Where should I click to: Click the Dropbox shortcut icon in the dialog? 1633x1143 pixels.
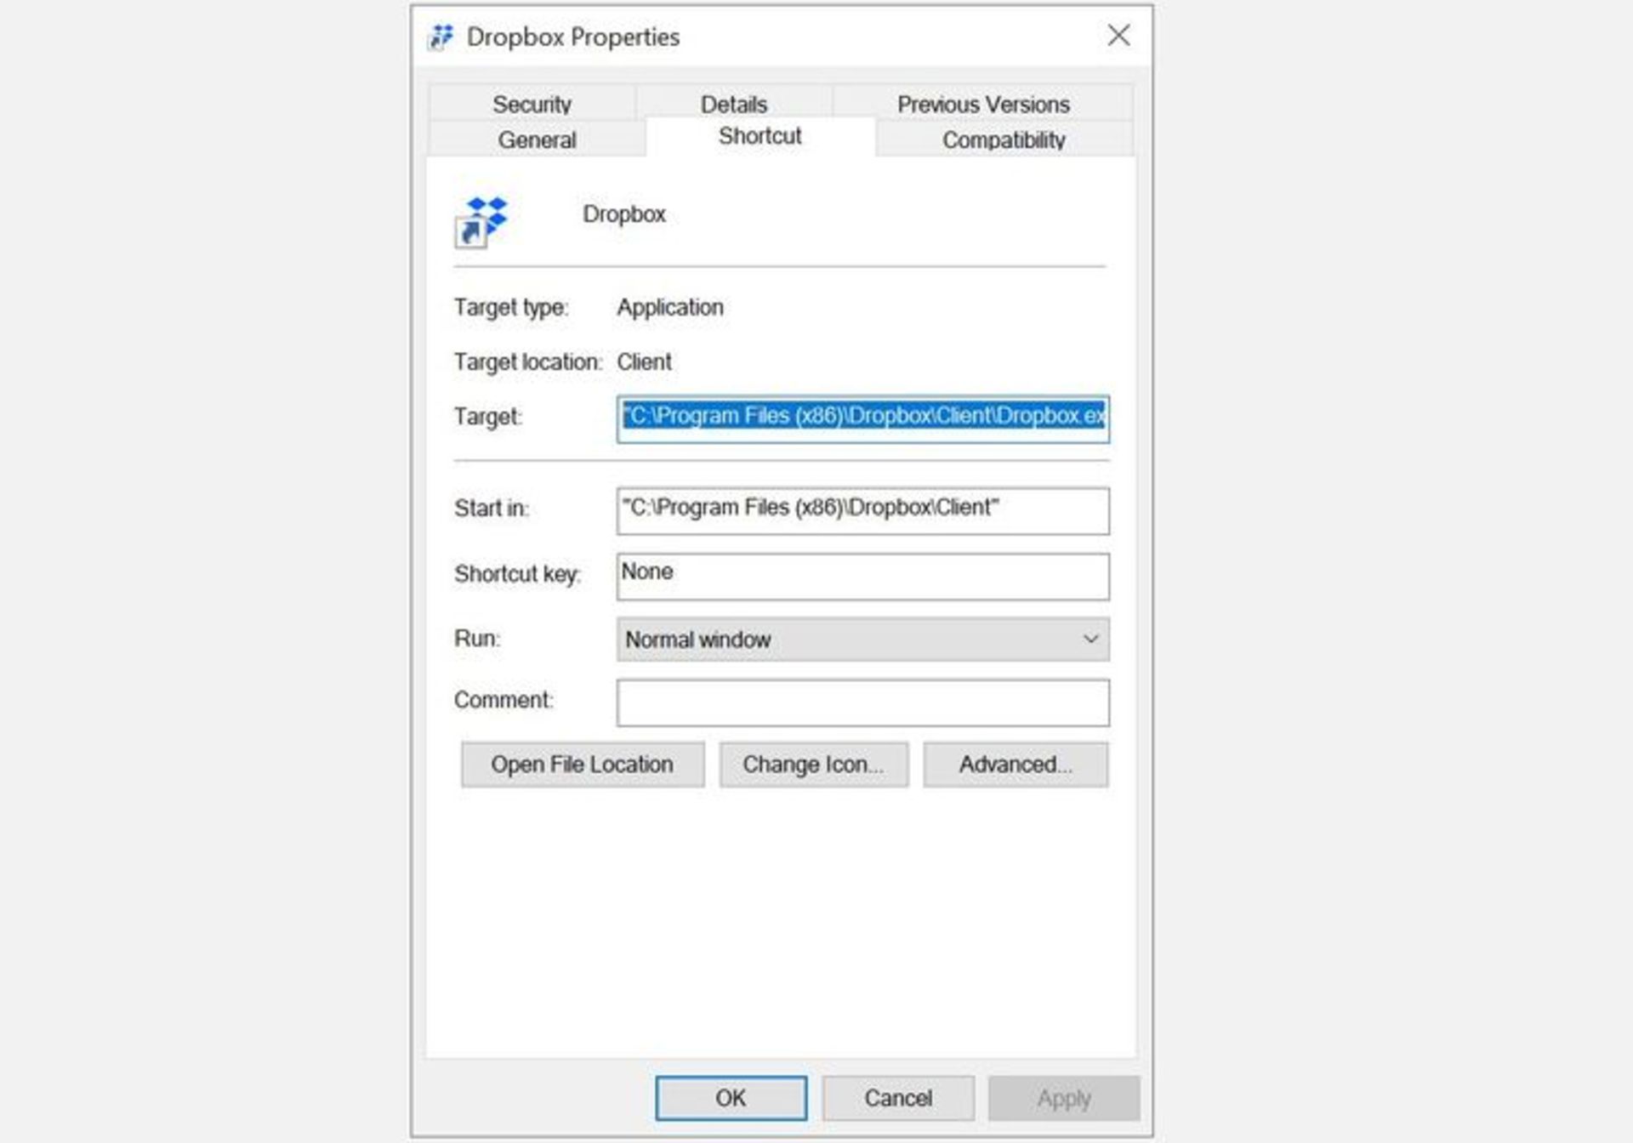pos(481,222)
